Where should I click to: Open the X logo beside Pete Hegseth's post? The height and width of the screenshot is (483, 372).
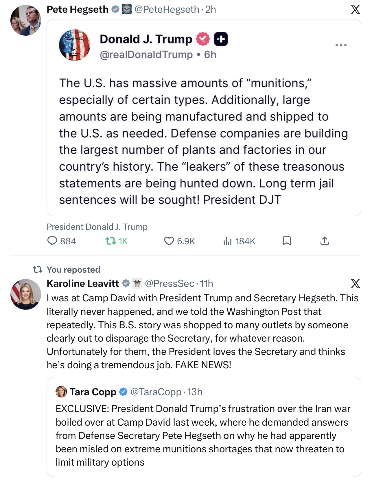(355, 9)
